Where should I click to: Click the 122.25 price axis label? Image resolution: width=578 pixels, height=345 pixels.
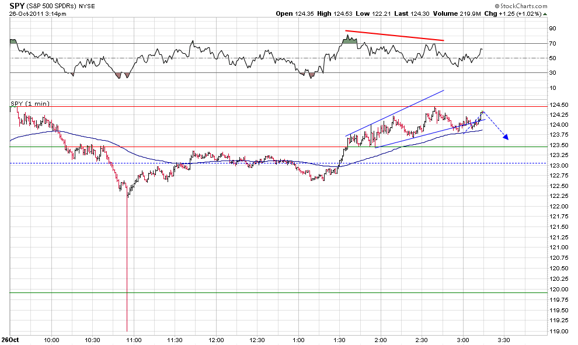click(x=559, y=196)
